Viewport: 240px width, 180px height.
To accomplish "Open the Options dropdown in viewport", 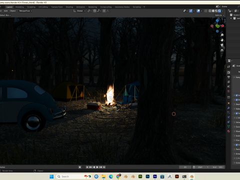I will click(x=219, y=15).
